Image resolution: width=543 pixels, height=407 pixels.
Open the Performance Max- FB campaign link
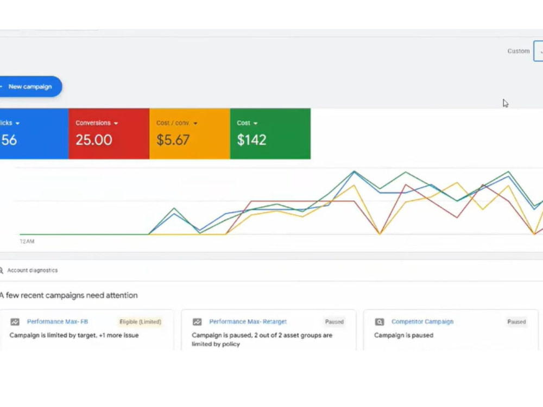tap(58, 321)
